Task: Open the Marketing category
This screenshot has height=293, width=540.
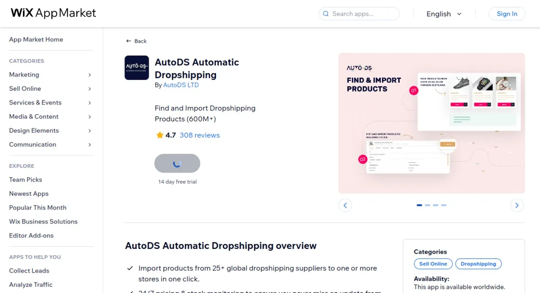Action: pyautogui.click(x=24, y=75)
